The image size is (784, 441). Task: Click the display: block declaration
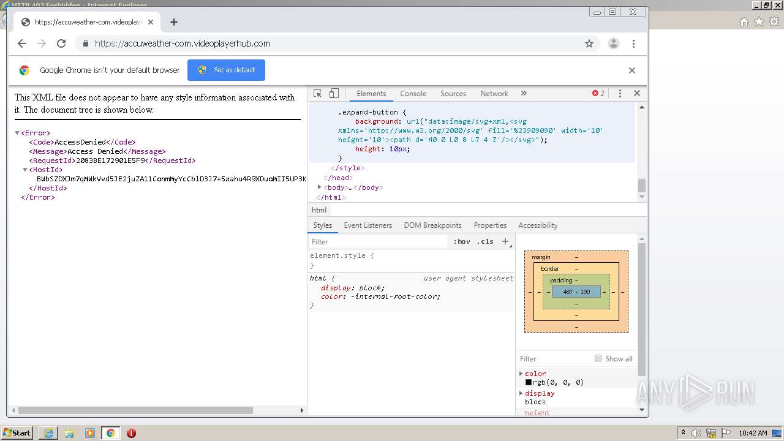pos(353,288)
